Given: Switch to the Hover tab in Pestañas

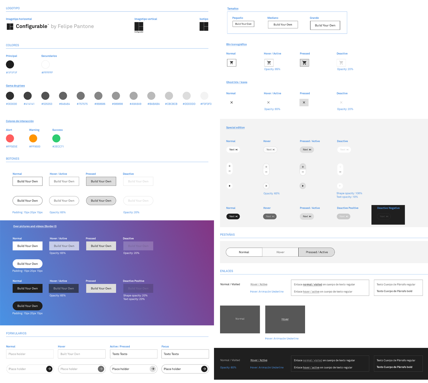Looking at the screenshot, I should coord(280,252).
